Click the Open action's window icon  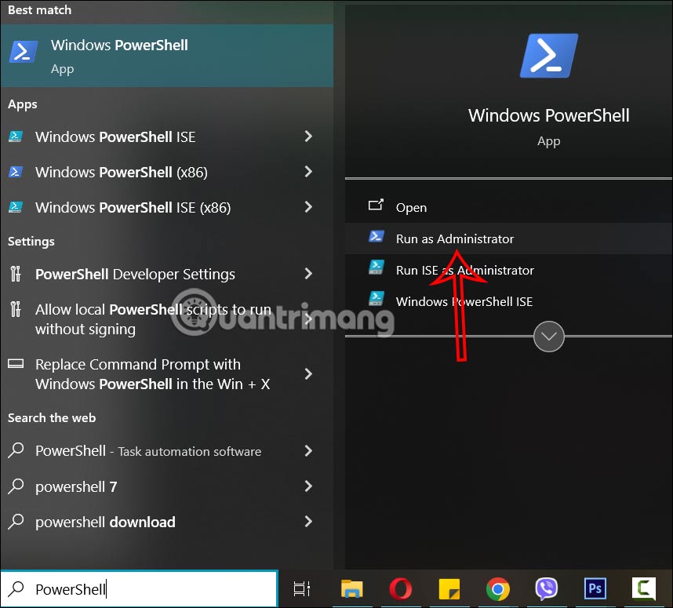(376, 205)
